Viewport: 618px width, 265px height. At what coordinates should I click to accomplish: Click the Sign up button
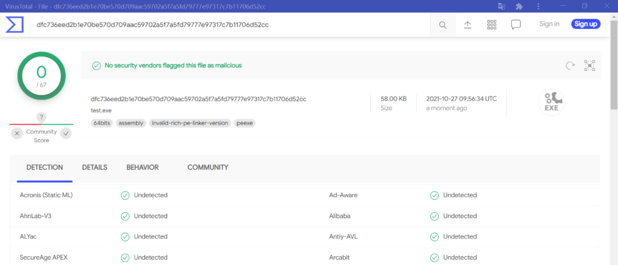click(586, 24)
